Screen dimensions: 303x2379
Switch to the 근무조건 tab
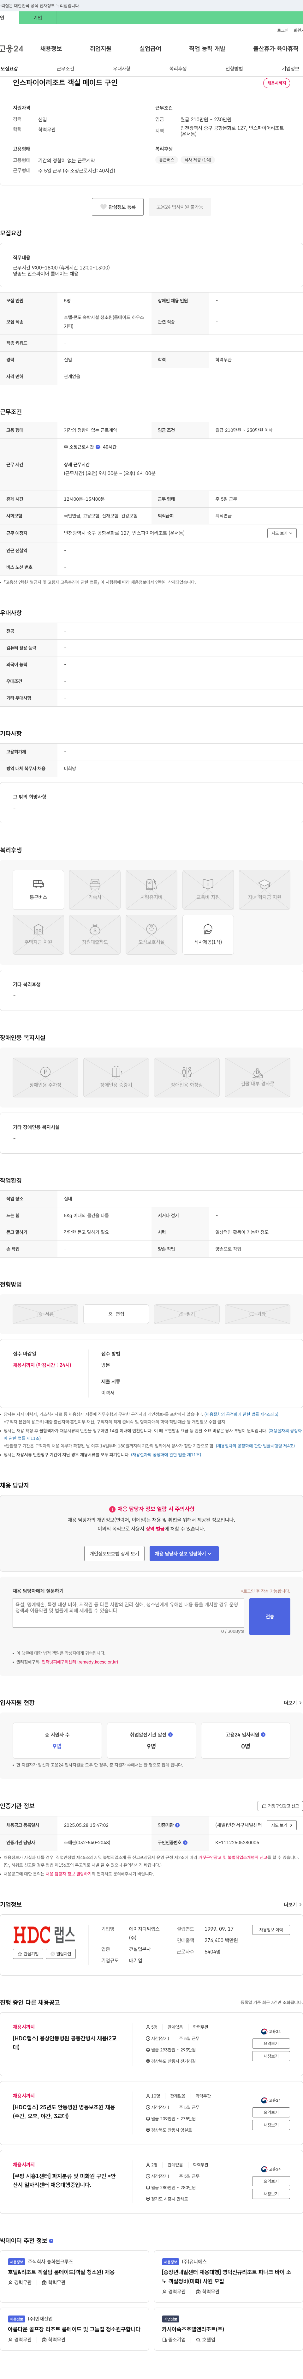(x=66, y=68)
